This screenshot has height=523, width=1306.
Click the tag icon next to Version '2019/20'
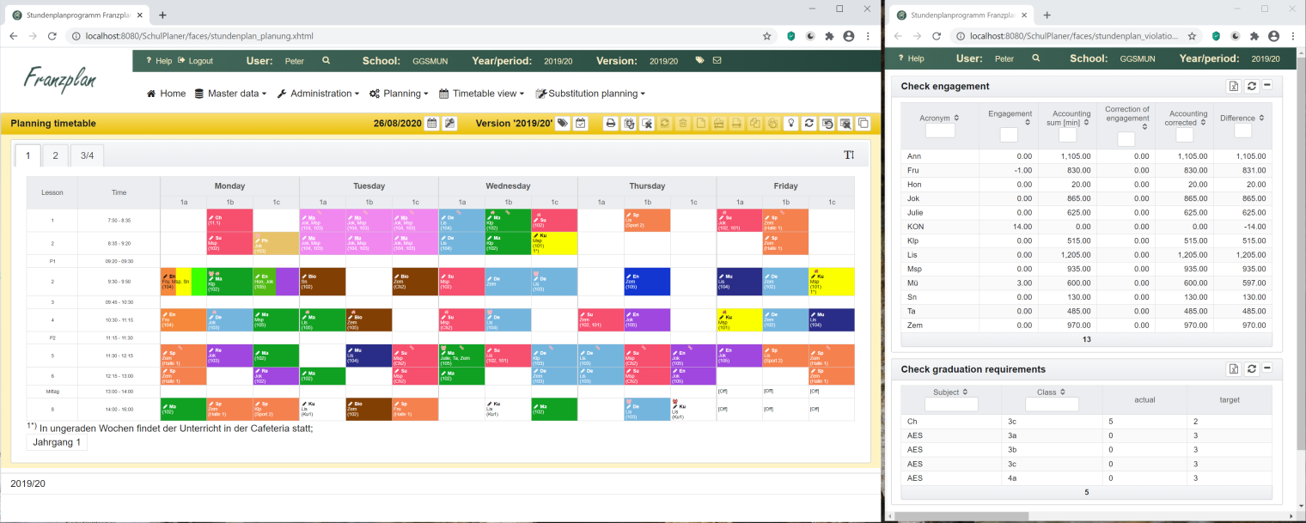tap(563, 124)
